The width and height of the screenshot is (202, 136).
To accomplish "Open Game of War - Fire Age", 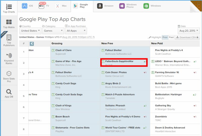I will pyautogui.click(x=68, y=61).
